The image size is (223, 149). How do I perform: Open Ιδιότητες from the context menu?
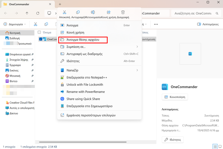99,61
